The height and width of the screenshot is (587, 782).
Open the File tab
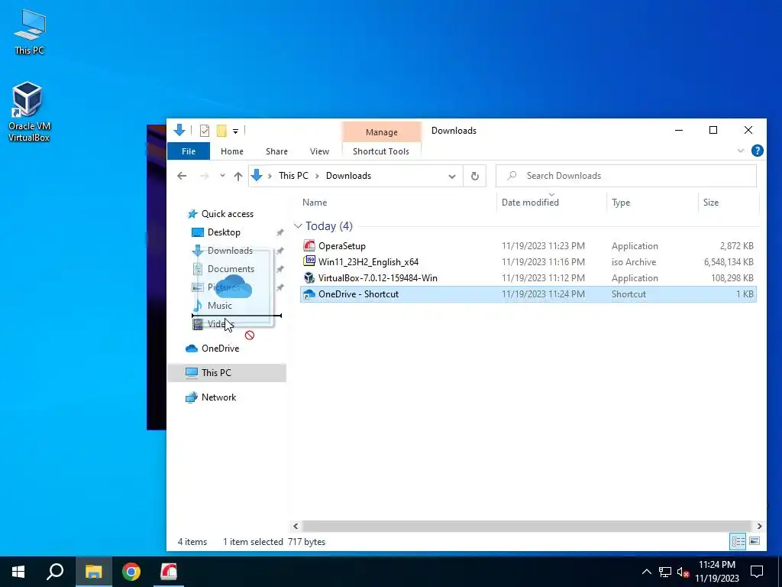pyautogui.click(x=189, y=151)
